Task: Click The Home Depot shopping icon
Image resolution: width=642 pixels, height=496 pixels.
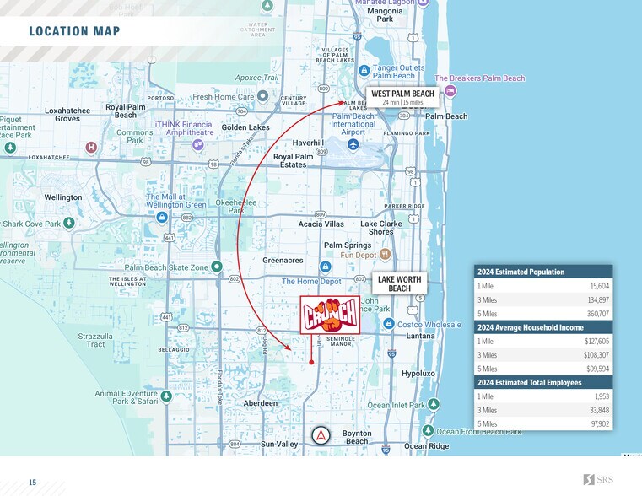Action: [x=326, y=267]
